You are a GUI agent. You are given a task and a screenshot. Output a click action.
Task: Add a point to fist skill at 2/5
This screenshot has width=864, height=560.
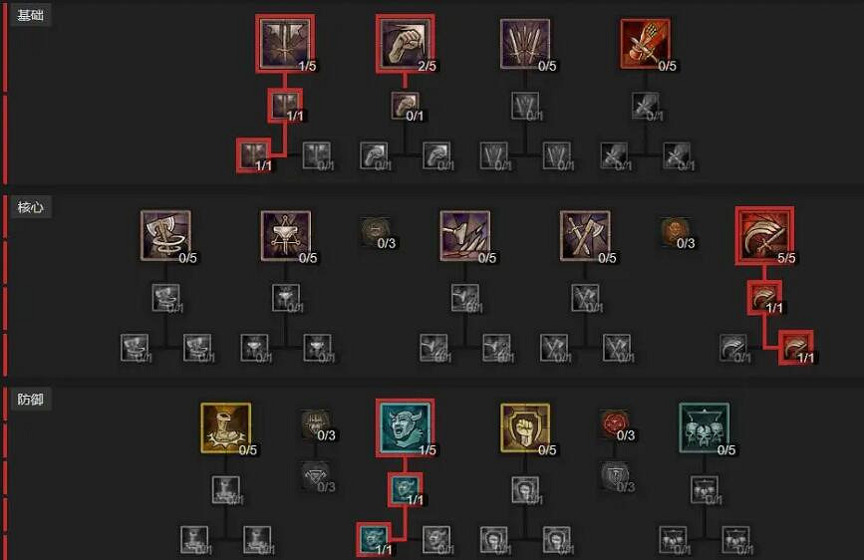(x=405, y=44)
